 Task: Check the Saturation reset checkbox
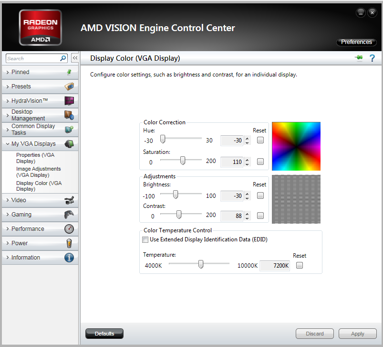click(260, 162)
